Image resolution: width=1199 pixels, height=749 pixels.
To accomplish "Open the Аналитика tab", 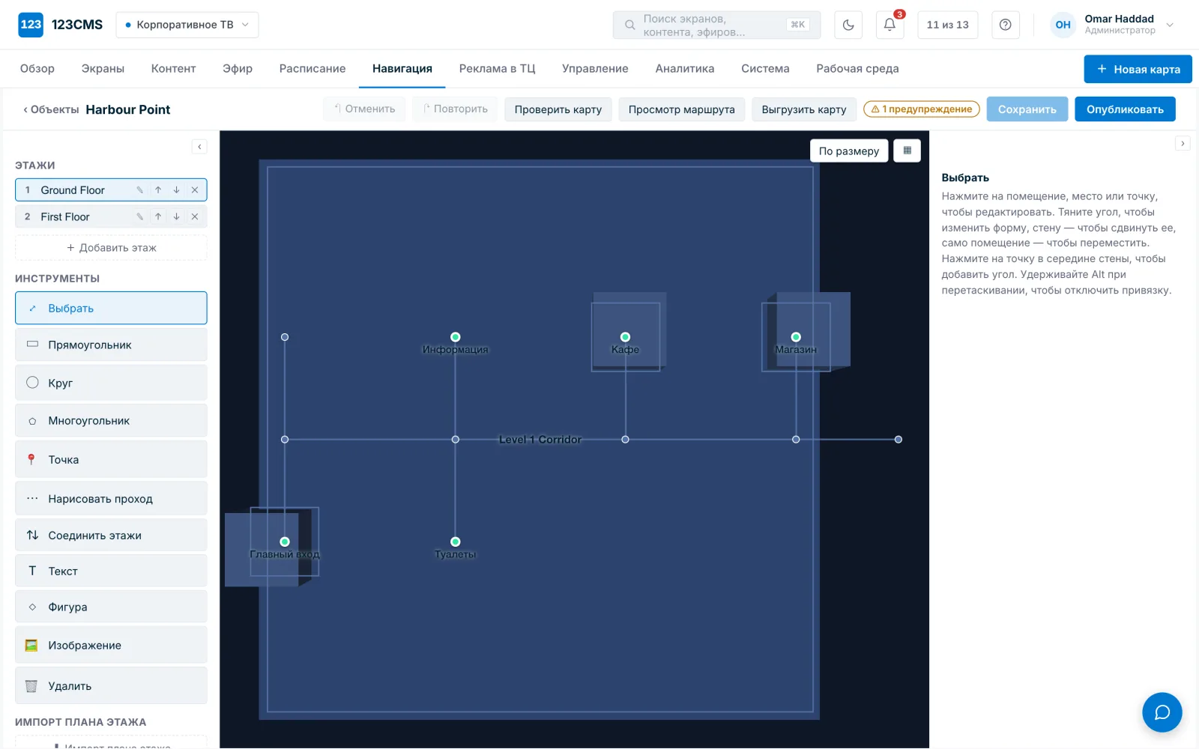I will coord(685,68).
